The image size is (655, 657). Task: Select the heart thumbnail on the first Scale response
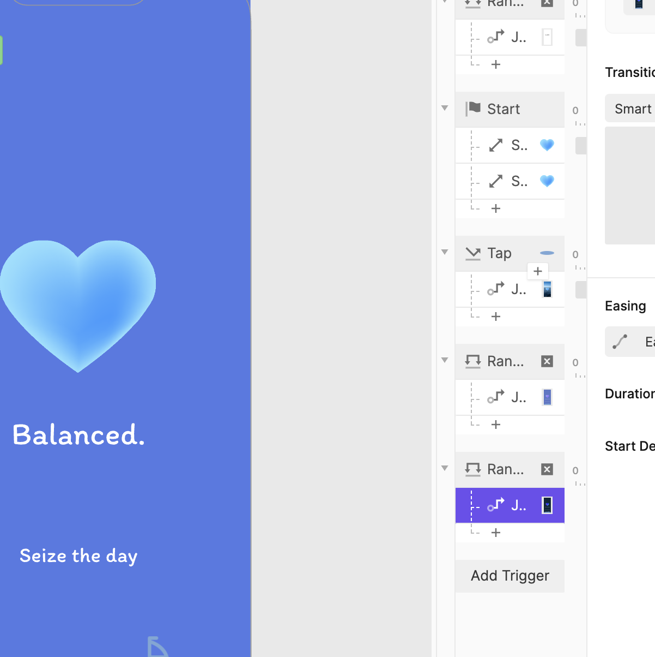coord(547,145)
